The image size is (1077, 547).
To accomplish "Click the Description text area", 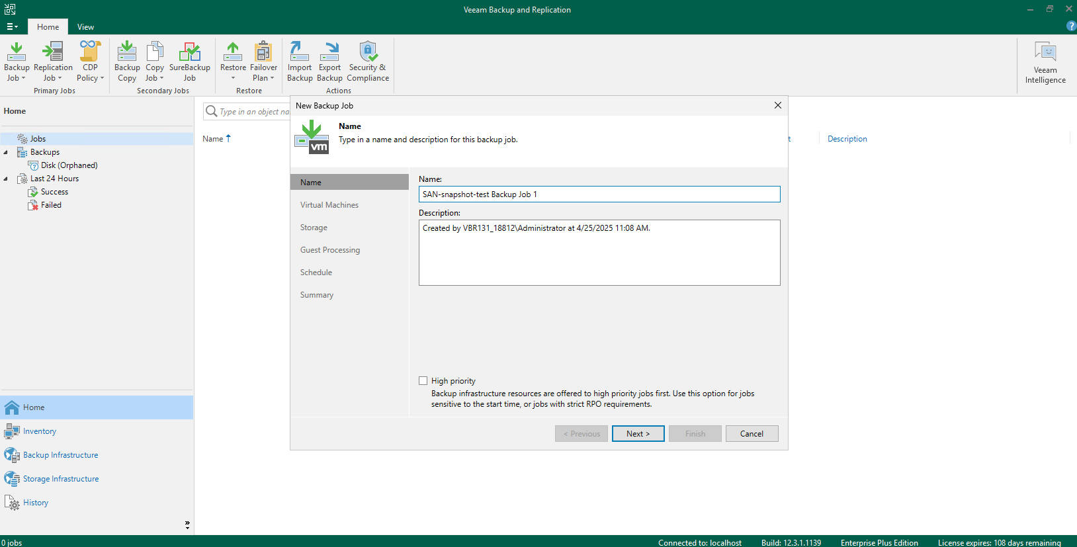I will 599,253.
